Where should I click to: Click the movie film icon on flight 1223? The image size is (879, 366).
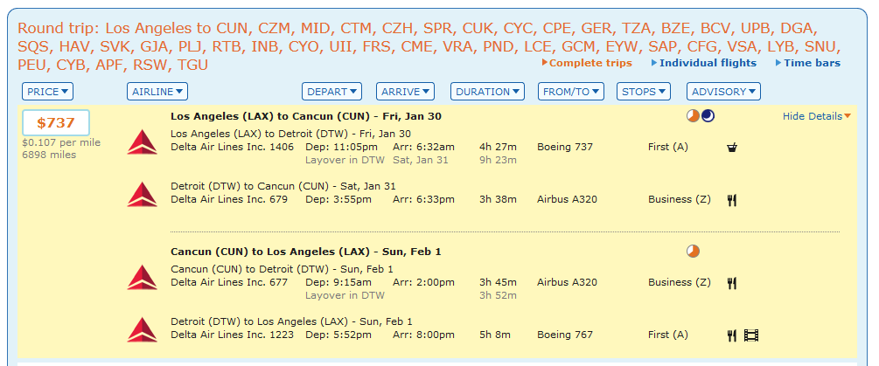coord(752,335)
